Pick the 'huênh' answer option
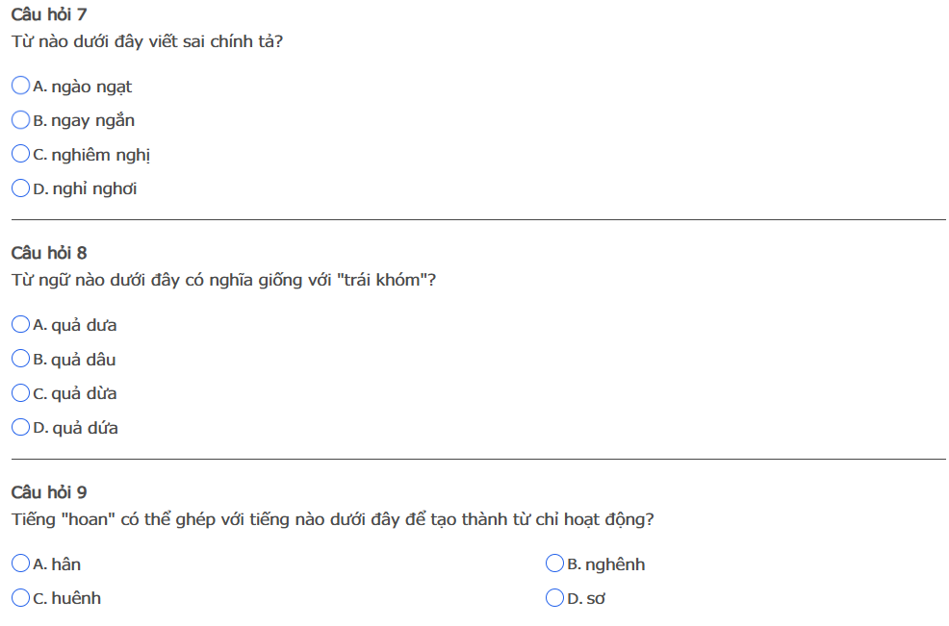The height and width of the screenshot is (626, 949). click(20, 598)
